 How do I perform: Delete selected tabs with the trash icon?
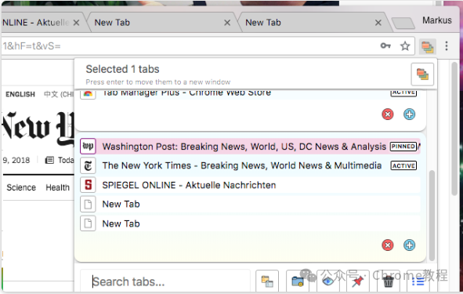click(x=389, y=281)
